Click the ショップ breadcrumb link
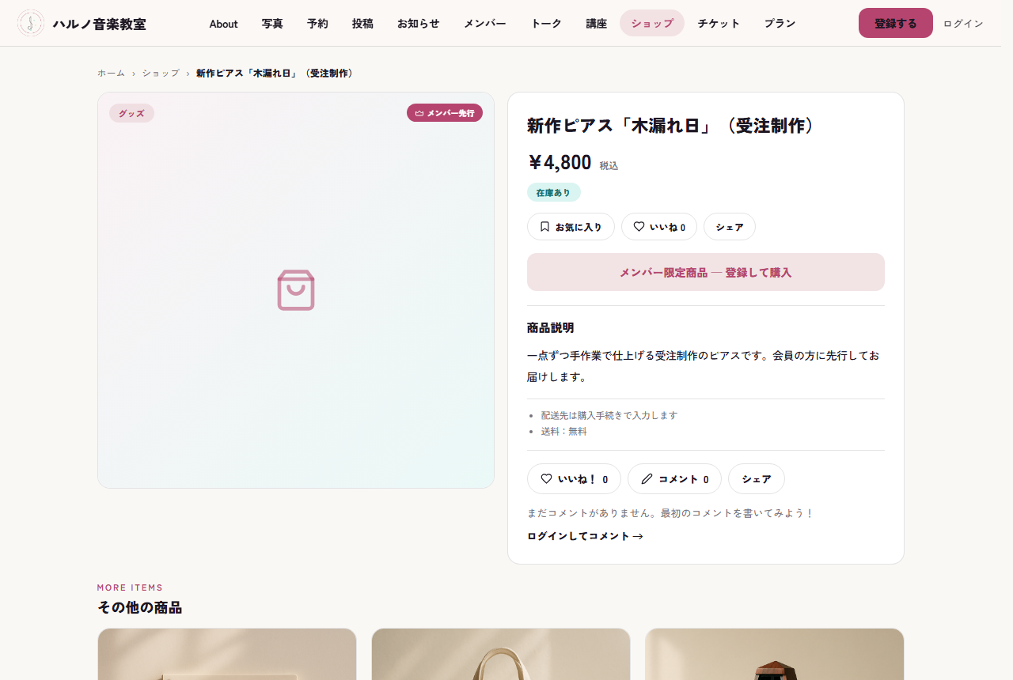Image resolution: width=1013 pixels, height=680 pixels. (x=161, y=73)
